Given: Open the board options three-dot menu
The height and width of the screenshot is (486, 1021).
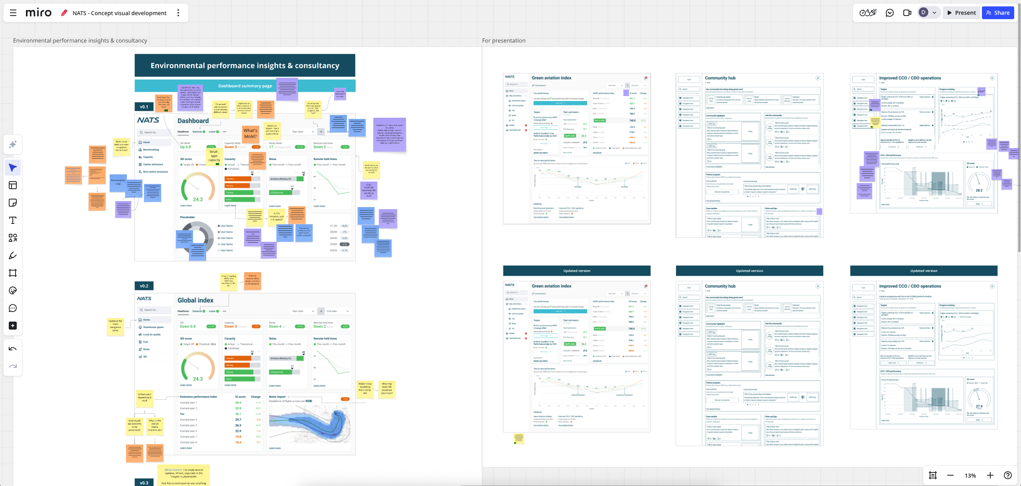Looking at the screenshot, I should click(x=178, y=12).
